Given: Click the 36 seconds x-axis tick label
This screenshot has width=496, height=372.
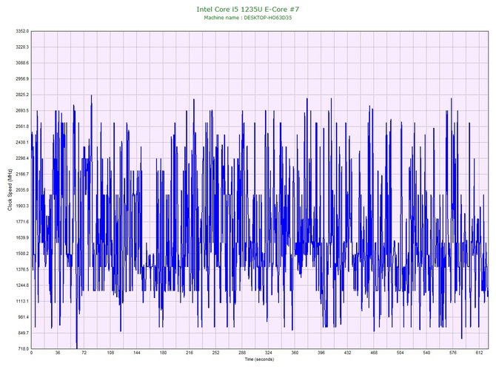Looking at the screenshot, I should click(58, 353).
